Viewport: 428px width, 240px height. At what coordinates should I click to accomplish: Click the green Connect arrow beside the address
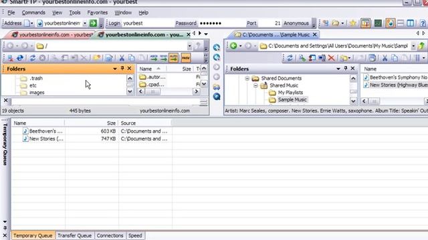(93, 23)
